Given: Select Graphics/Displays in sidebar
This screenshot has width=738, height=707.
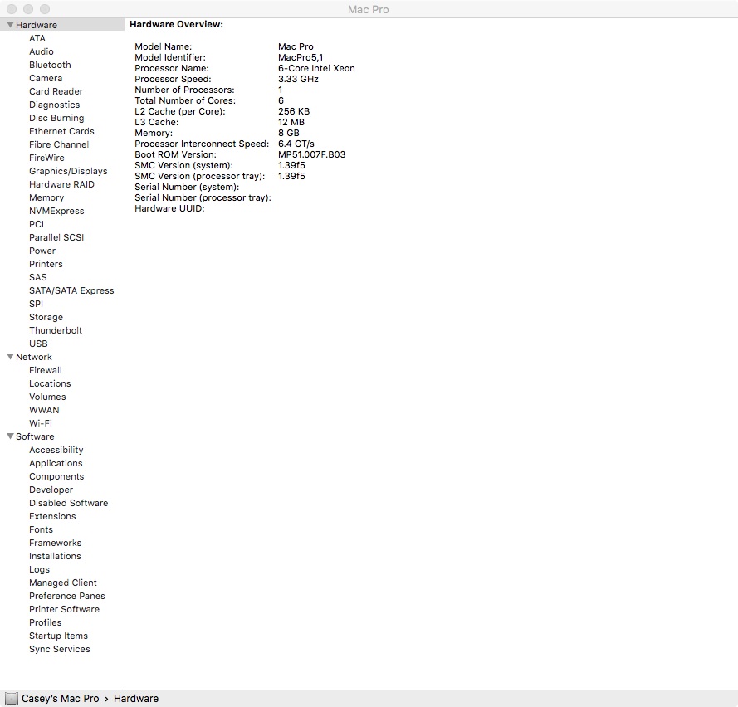Looking at the screenshot, I should [68, 171].
